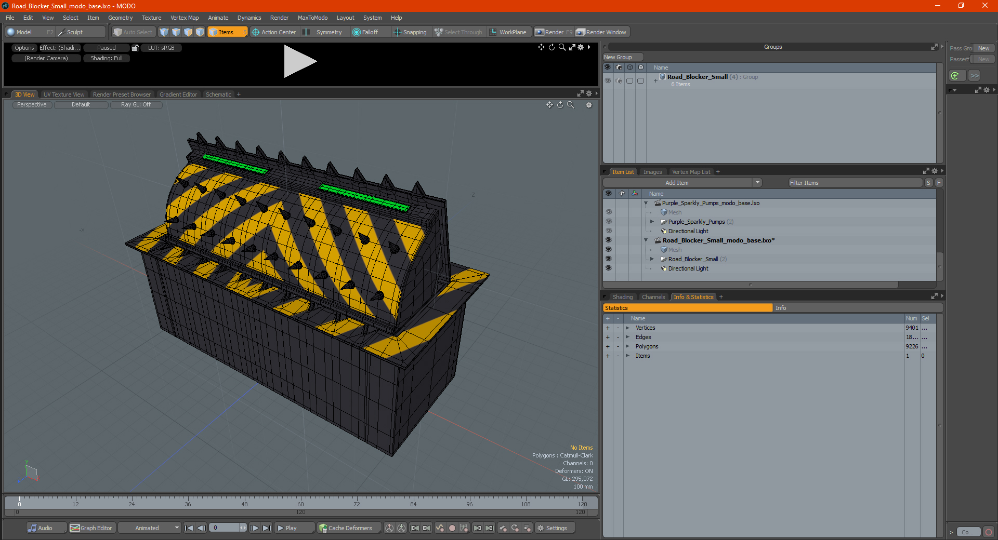Open Action Center options
This screenshot has width=998, height=540.
[x=274, y=32]
